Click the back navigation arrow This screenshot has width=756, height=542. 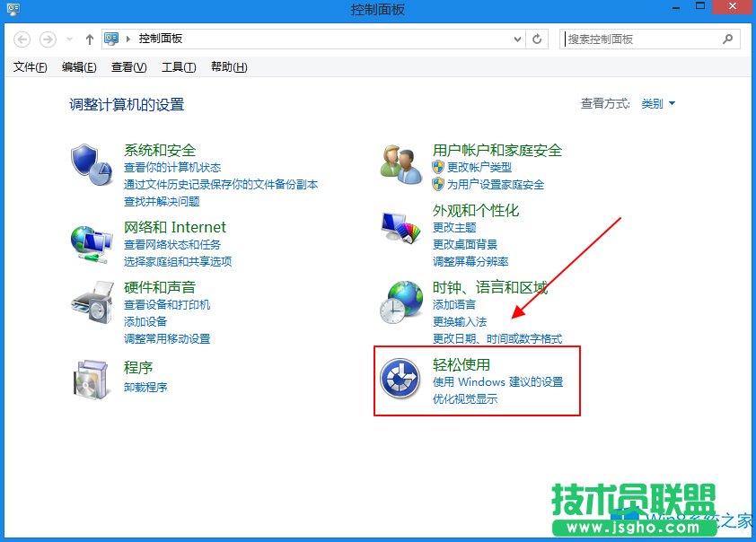[21, 39]
